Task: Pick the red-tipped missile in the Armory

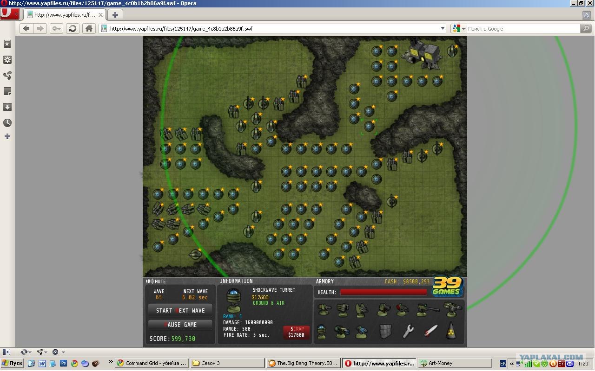Action: [x=430, y=331]
